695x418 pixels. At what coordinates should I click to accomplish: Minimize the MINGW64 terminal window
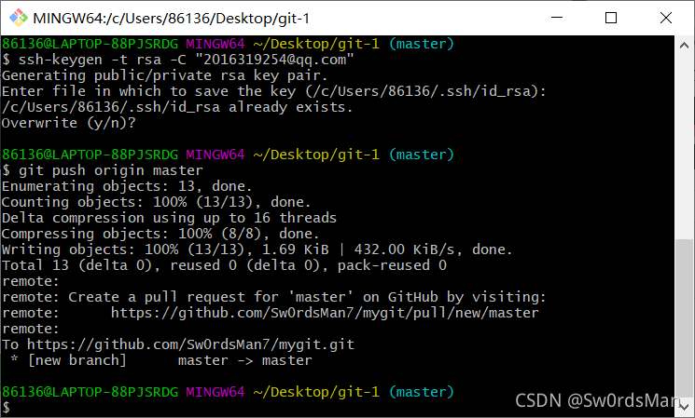tap(557, 18)
